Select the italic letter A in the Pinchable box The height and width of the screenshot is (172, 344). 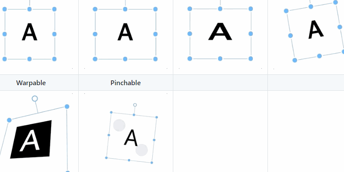coord(131,138)
